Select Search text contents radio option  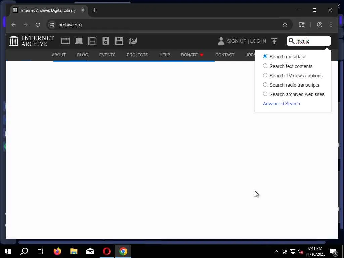point(265,66)
